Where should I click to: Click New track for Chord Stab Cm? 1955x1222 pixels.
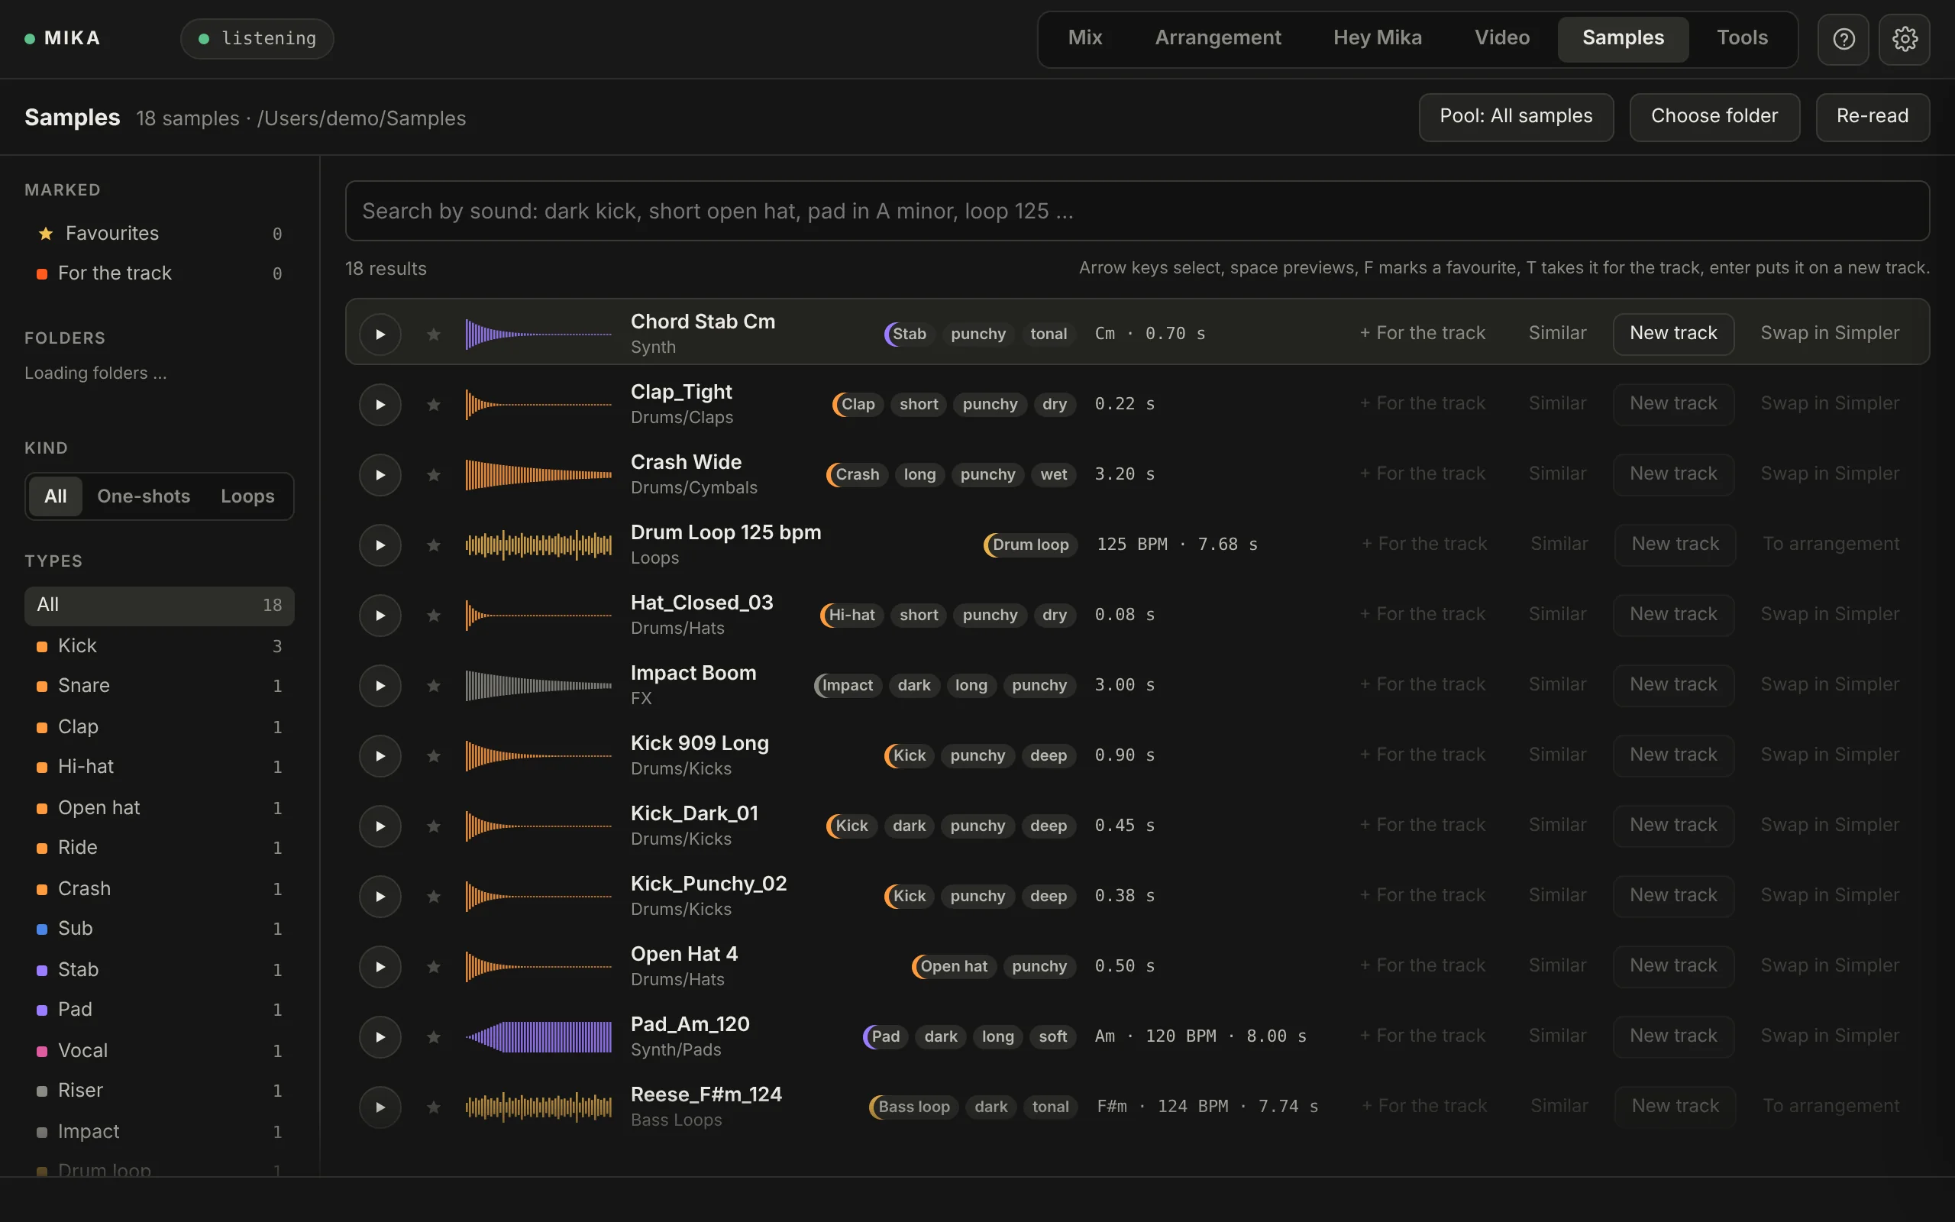click(x=1673, y=334)
